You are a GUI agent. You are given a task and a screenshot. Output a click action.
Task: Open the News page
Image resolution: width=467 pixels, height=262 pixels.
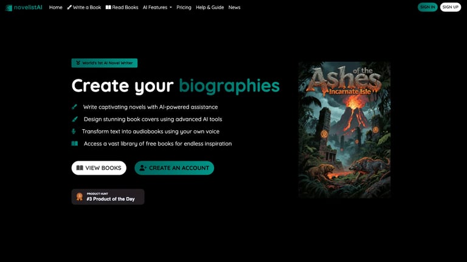[234, 7]
